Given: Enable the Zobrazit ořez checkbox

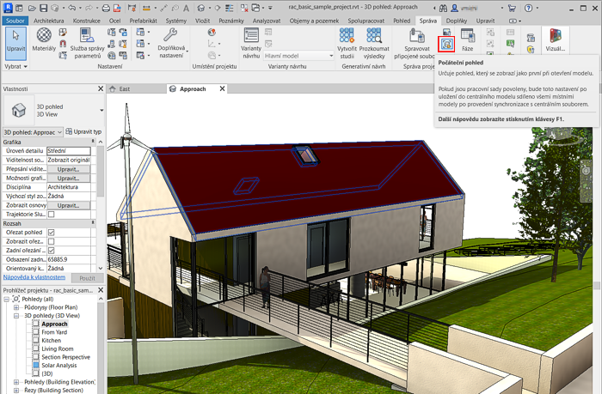Looking at the screenshot, I should [51, 242].
